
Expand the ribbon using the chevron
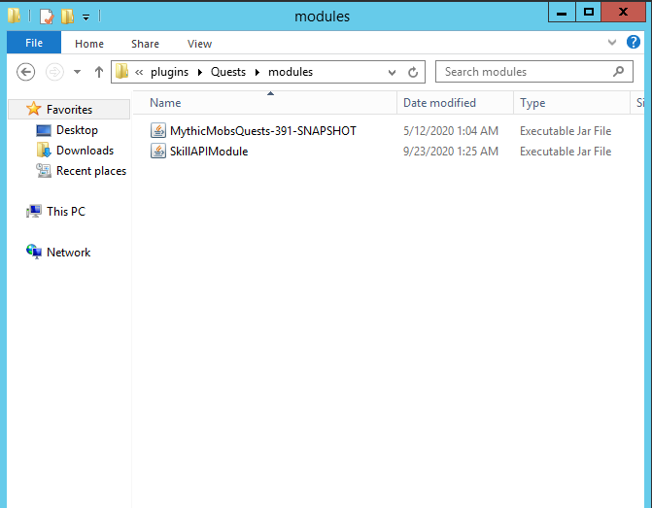pos(611,43)
